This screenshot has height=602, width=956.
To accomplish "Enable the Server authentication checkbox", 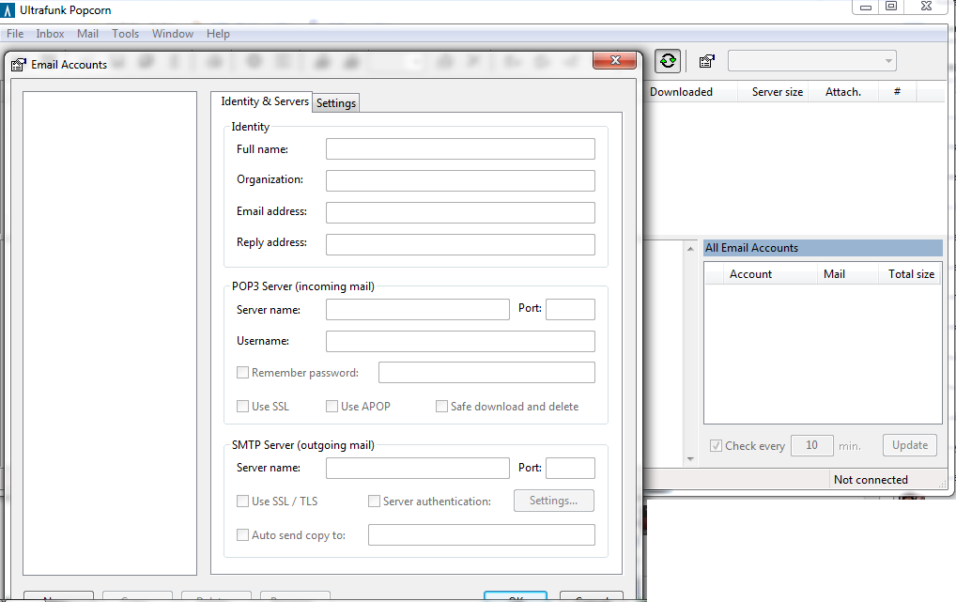I will pos(374,501).
